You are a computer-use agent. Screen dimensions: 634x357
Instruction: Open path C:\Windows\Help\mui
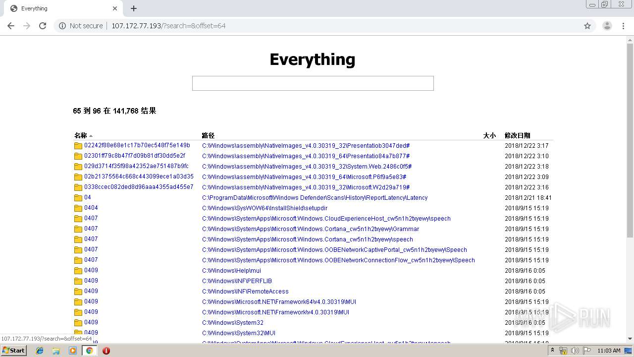[231, 271]
